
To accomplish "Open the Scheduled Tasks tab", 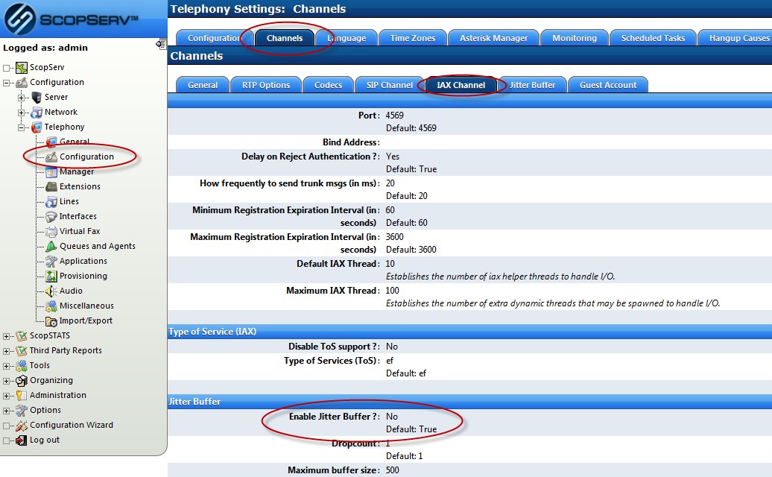I will pos(653,38).
